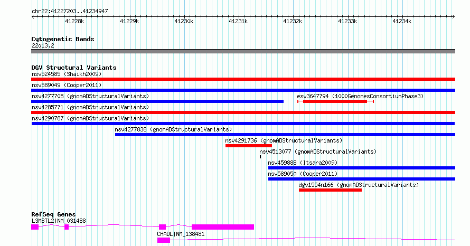Screen dimensions: 470x246
Task: Open the nsv589050 (Cooper2011) label
Action: pyautogui.click(x=303, y=174)
